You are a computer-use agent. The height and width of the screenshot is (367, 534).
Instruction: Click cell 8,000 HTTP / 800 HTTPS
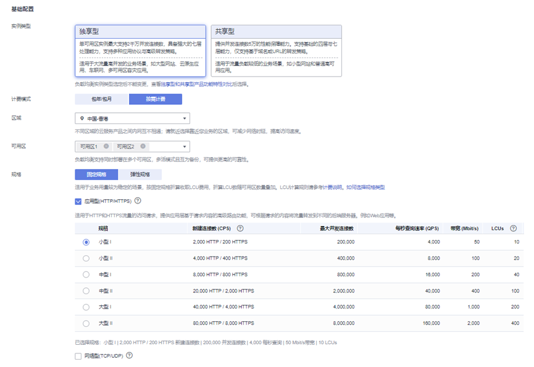click(220, 274)
